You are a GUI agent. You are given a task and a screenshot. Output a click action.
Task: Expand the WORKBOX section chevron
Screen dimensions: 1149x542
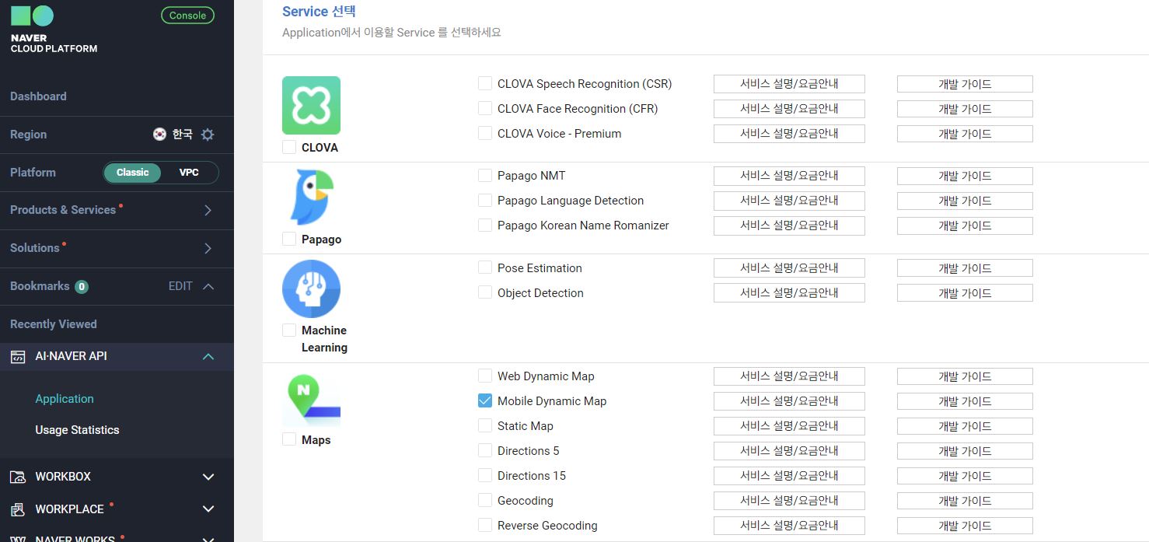(208, 477)
